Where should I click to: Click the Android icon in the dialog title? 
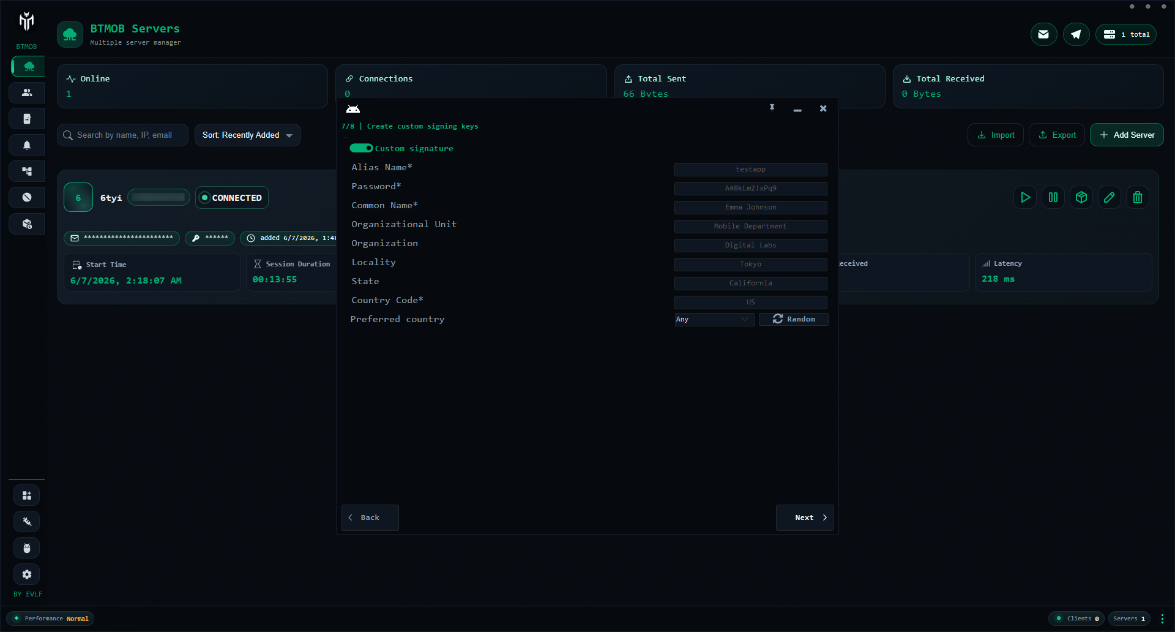[x=353, y=109]
